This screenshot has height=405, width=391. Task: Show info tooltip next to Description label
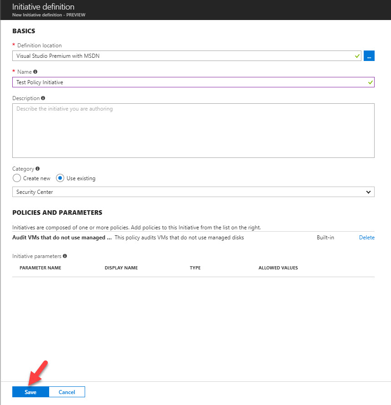43,98
